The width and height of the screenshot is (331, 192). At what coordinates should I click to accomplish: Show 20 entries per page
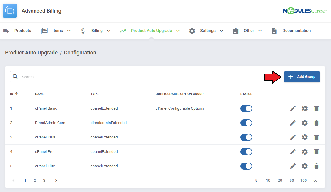[280, 181]
